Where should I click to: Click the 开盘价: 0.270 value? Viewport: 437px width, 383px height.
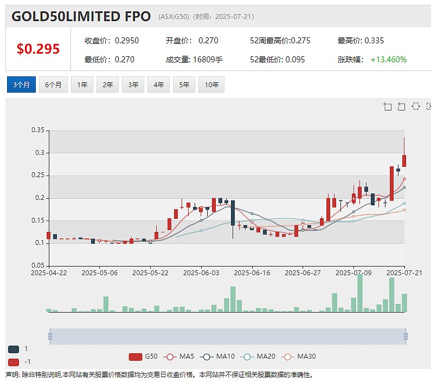(192, 41)
